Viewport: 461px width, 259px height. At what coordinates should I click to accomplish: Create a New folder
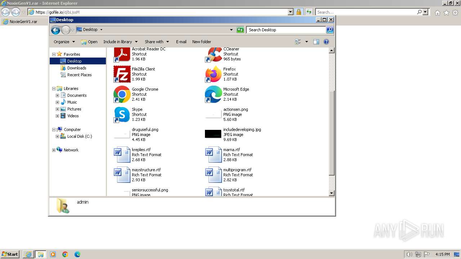coord(202,42)
